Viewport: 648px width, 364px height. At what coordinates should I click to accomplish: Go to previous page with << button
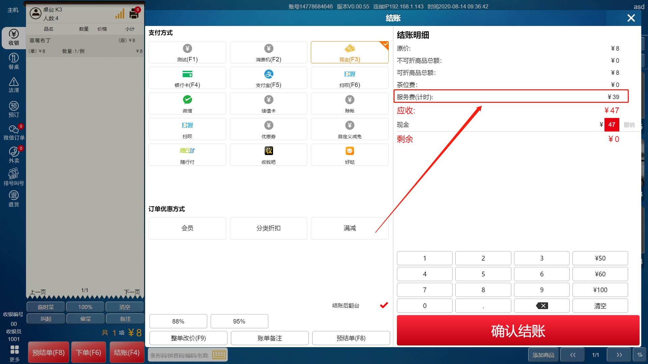[573, 355]
